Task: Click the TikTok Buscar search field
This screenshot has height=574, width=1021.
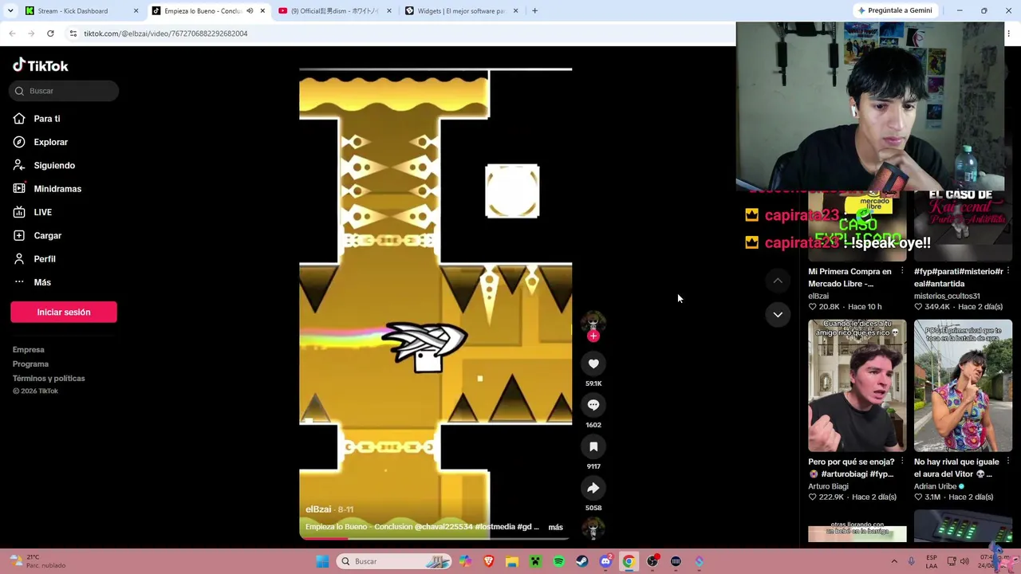Action: 64,91
